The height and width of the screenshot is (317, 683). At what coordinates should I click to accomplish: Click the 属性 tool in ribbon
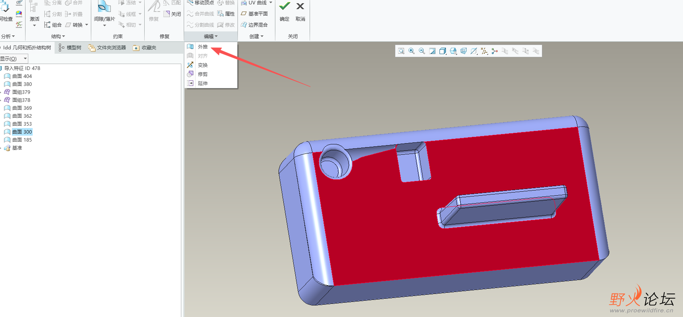(x=226, y=14)
